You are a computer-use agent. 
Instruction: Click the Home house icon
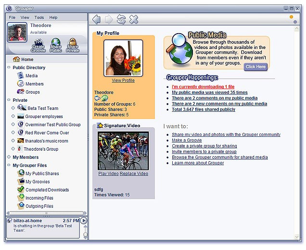point(16,59)
